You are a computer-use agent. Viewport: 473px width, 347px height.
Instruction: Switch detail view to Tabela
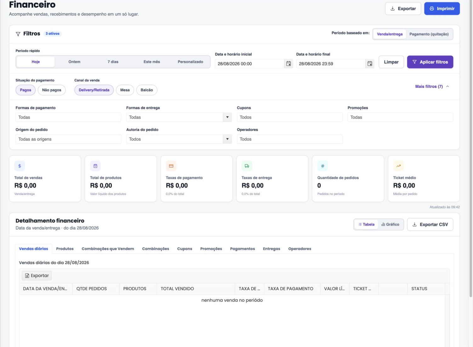pyautogui.click(x=366, y=225)
